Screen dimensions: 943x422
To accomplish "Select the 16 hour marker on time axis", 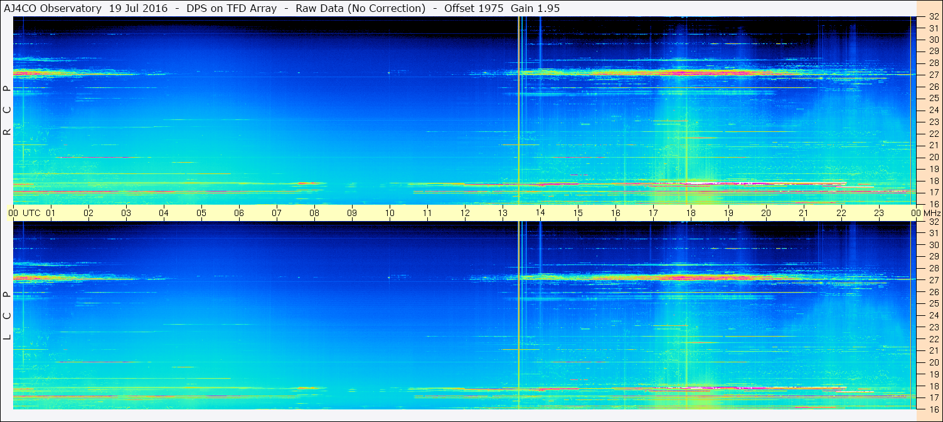I will pyautogui.click(x=615, y=213).
